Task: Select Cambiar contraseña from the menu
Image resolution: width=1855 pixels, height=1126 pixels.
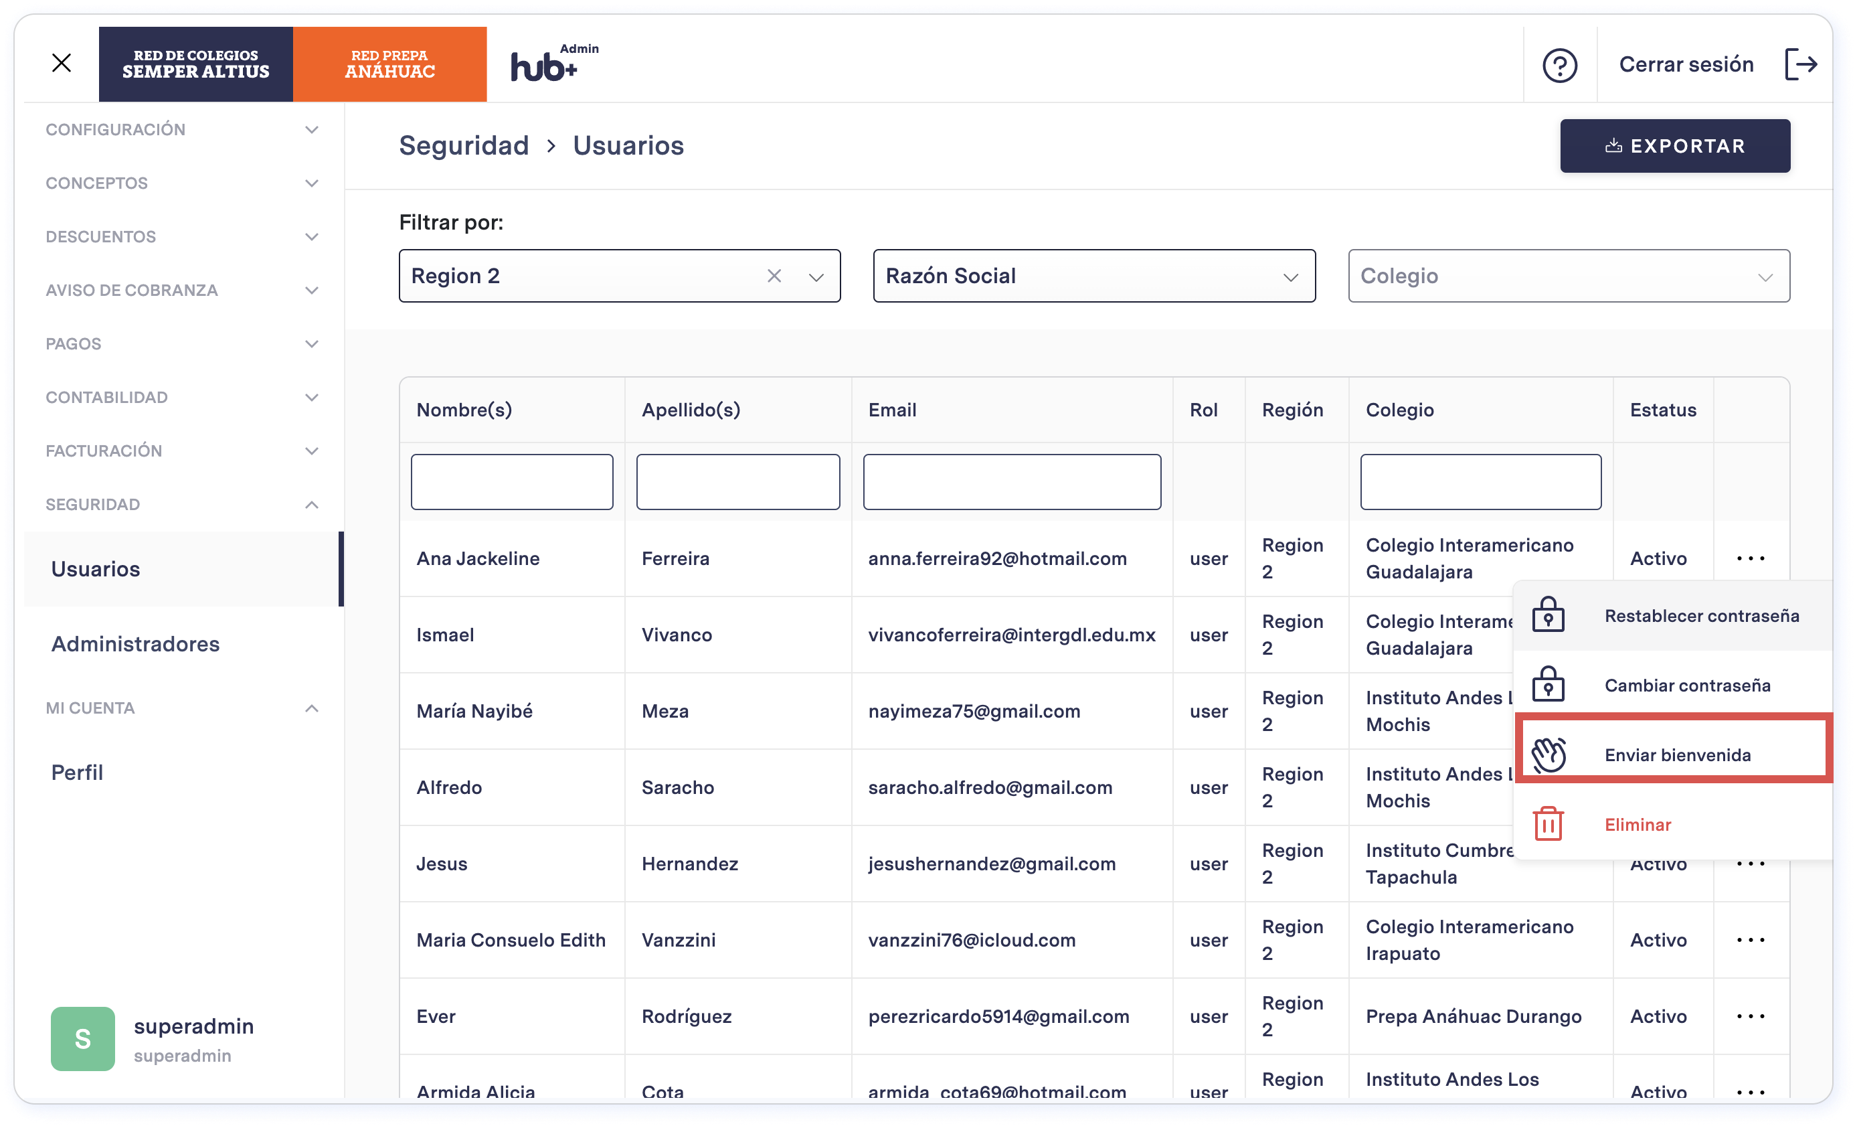Action: 1673,685
